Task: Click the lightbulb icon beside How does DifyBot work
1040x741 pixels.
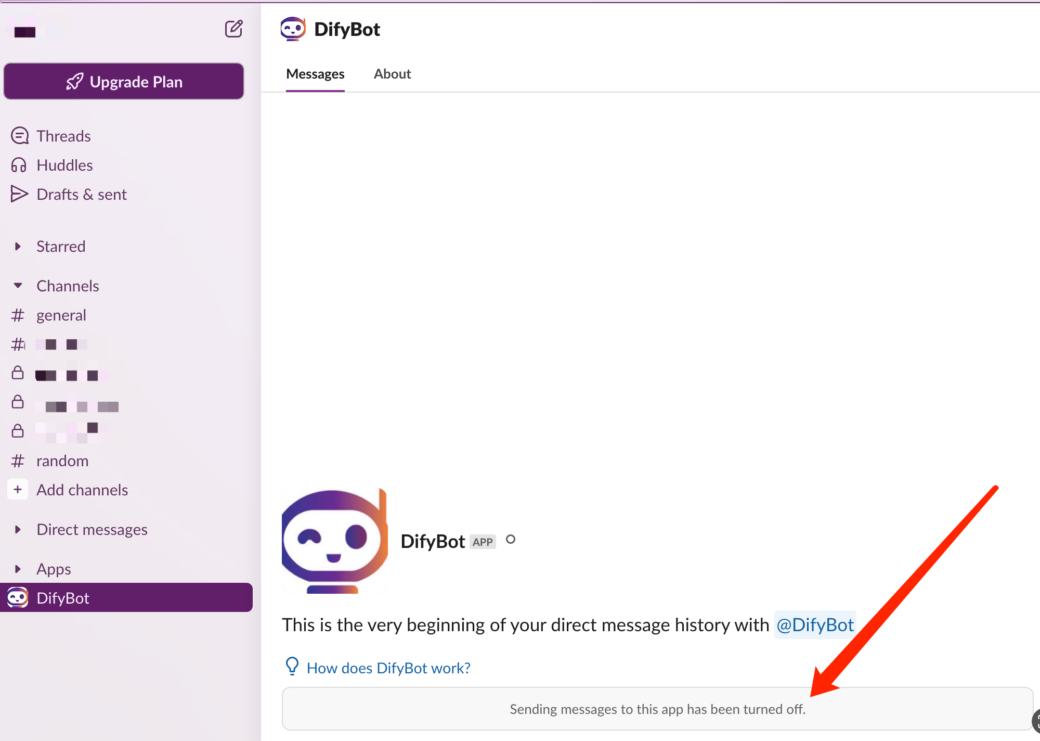Action: point(292,666)
